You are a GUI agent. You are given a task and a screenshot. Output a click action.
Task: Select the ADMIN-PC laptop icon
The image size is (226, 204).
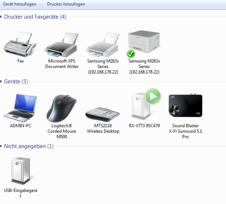coord(20,108)
